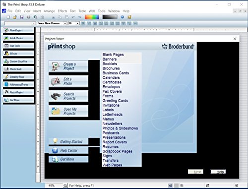Screen dimensions: 248x189
Task: Open the Effects menu in menu bar
Action: pos(62,11)
